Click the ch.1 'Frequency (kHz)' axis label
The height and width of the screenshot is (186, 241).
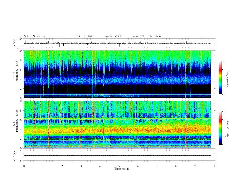click(x=17, y=71)
